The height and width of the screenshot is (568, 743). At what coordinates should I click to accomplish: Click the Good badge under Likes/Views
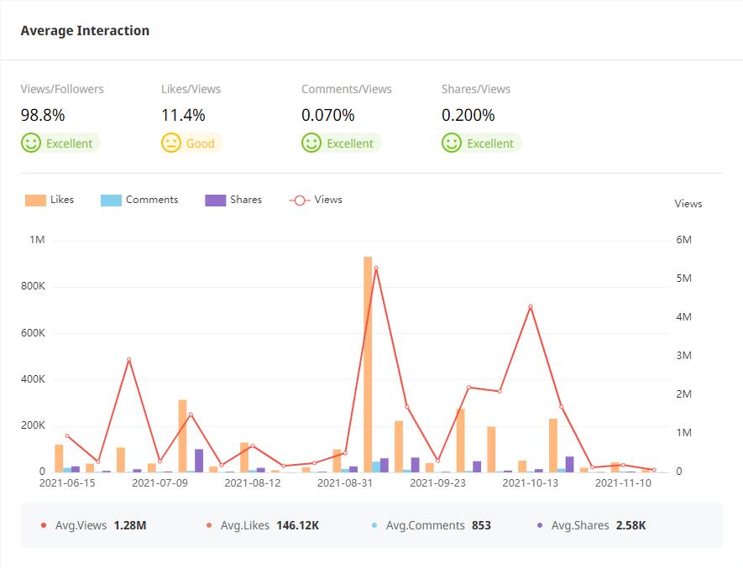point(201,143)
